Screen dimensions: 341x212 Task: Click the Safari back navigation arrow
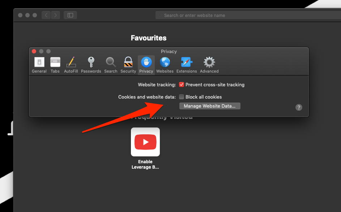(x=46, y=15)
